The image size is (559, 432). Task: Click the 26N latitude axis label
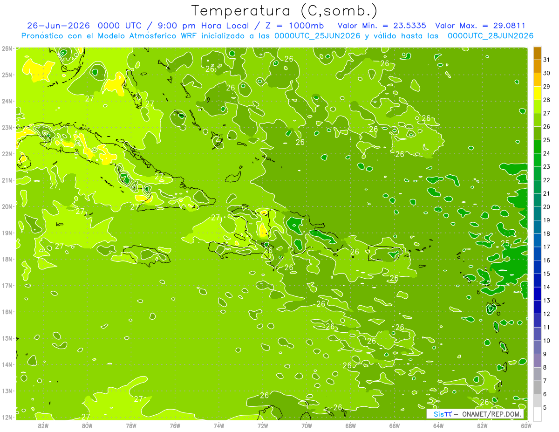(7, 48)
